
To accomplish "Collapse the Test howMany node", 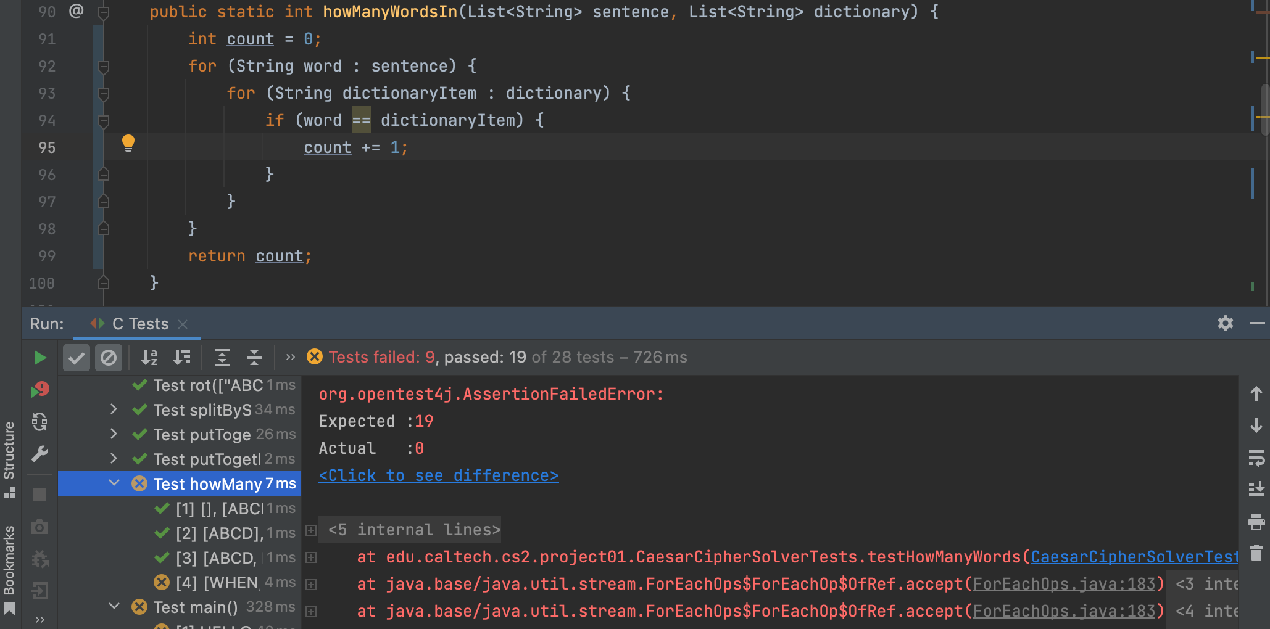I will click(114, 483).
